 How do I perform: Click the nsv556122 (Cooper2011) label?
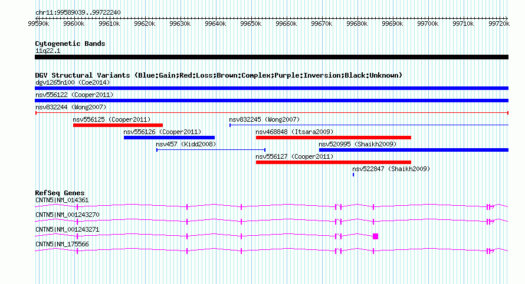[74, 95]
